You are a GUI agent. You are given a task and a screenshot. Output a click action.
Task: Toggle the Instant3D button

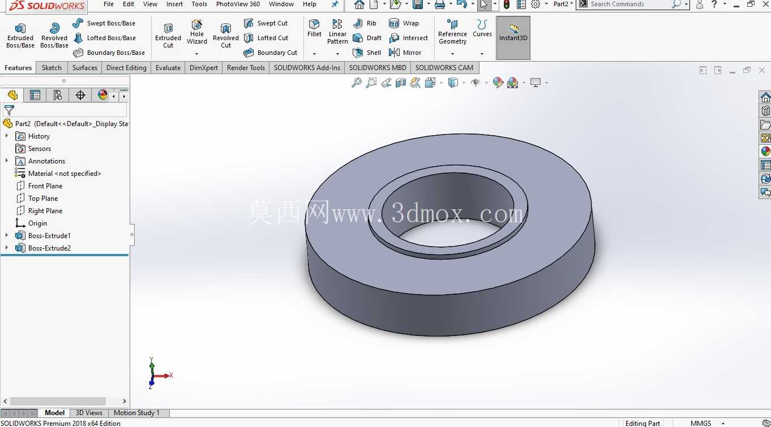pyautogui.click(x=513, y=38)
